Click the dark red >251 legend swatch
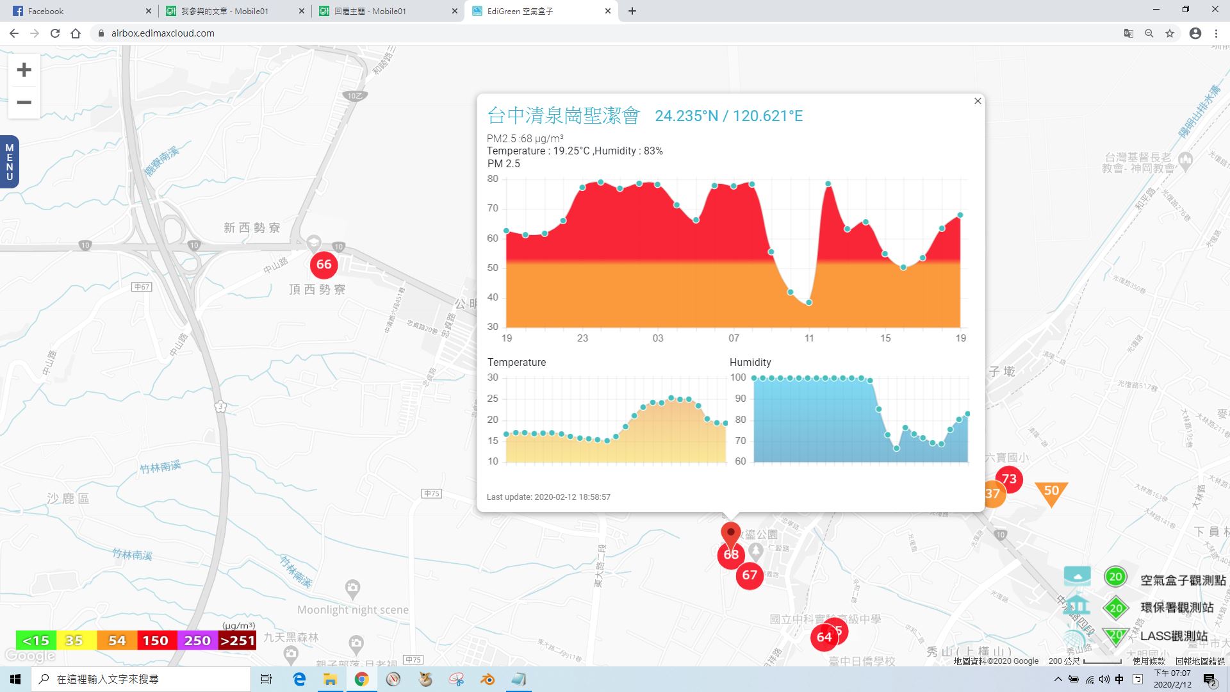Screen dimensions: 1230x692 (x=237, y=640)
